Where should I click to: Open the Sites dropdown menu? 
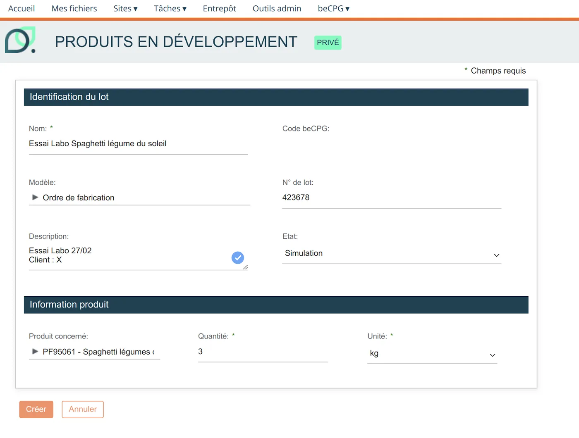[x=126, y=9]
